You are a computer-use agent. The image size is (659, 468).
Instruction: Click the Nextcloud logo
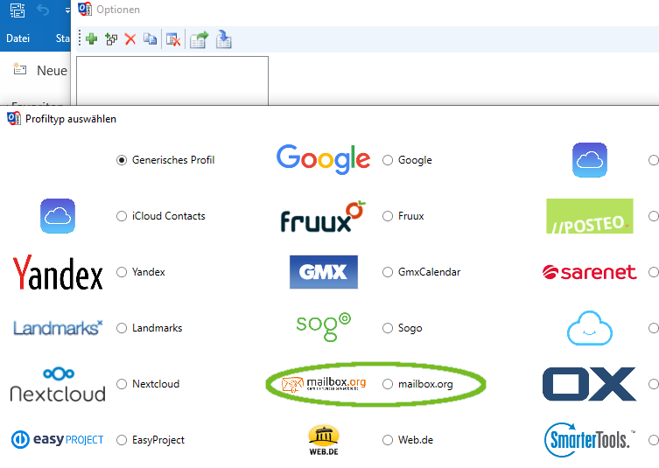58,384
